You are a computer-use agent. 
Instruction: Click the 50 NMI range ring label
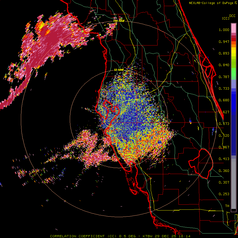[119, 70]
